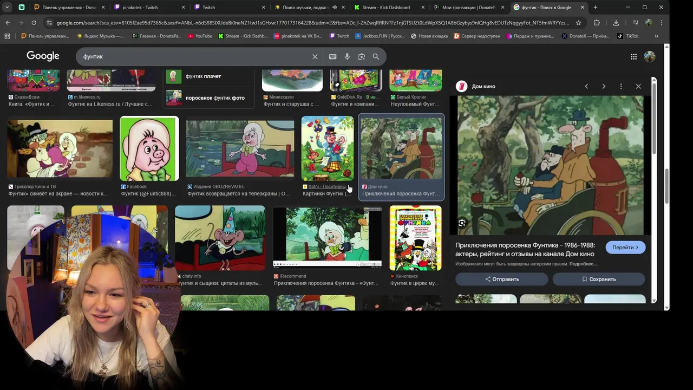Open the bookmarks apps grid icon
The image size is (693, 390).
[x=7, y=36]
